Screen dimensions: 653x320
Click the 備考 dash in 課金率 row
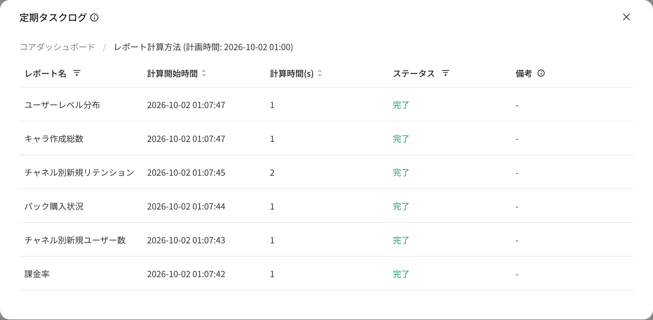pos(517,274)
